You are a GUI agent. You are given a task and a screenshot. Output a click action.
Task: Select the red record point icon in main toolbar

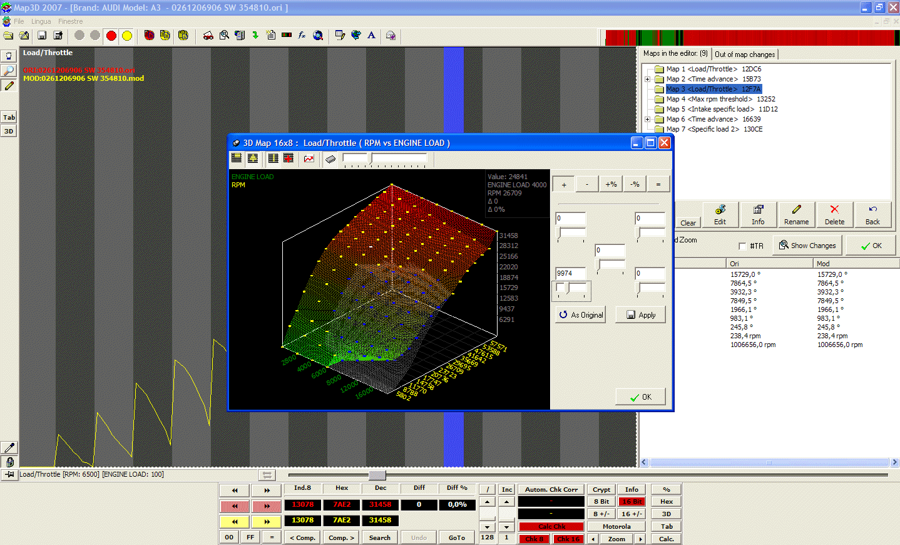click(x=111, y=36)
